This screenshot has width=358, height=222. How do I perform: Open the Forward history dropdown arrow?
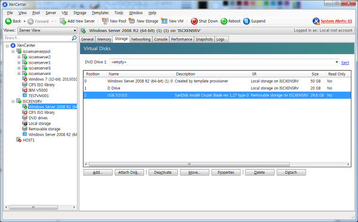[x=53, y=21]
